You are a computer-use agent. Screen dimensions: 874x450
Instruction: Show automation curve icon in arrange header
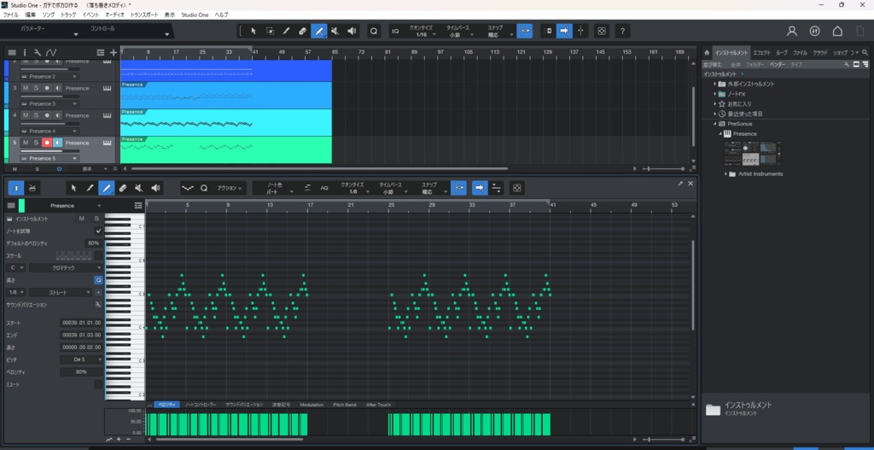pos(51,52)
